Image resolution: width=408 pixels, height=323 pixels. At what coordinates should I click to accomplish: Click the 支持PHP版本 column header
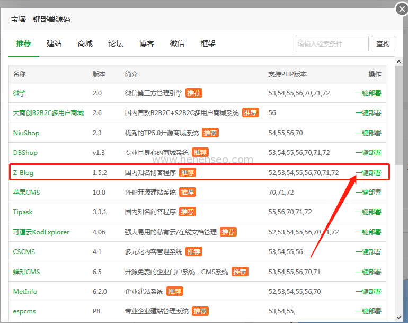(x=288, y=74)
